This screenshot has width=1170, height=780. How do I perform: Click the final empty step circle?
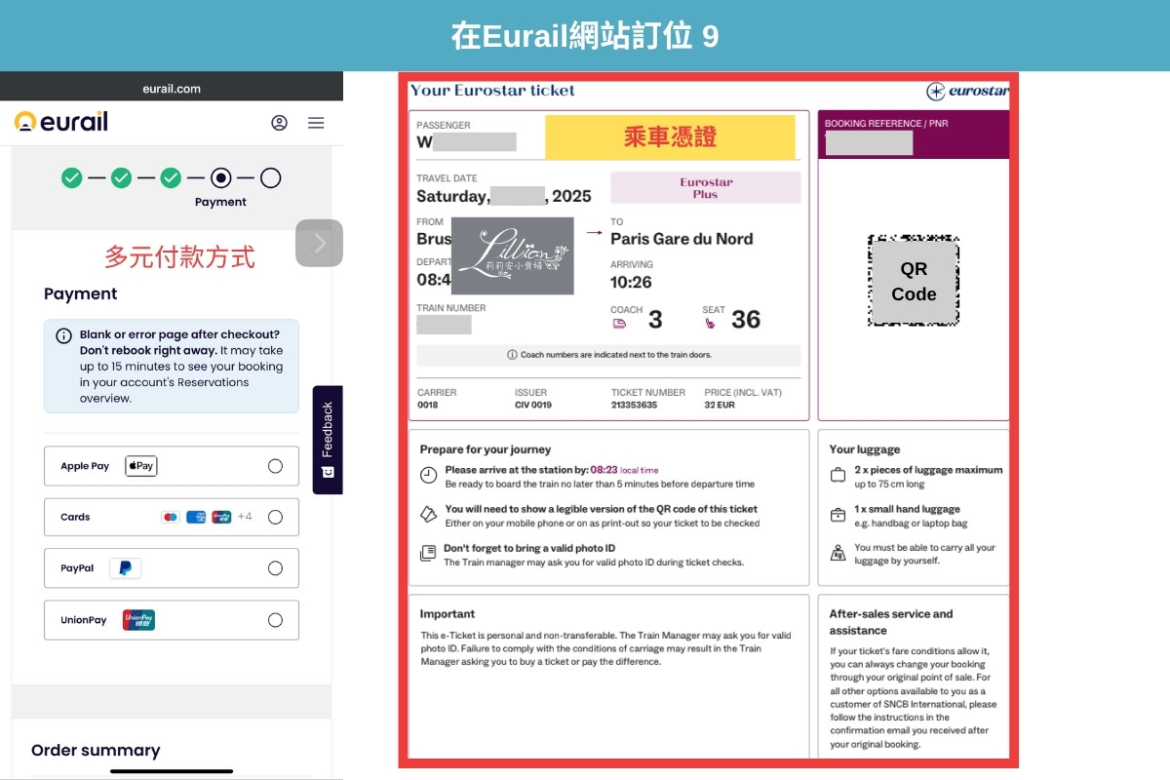tap(270, 177)
